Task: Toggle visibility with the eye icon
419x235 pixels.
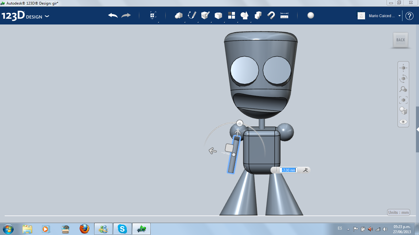Action: coord(403,122)
